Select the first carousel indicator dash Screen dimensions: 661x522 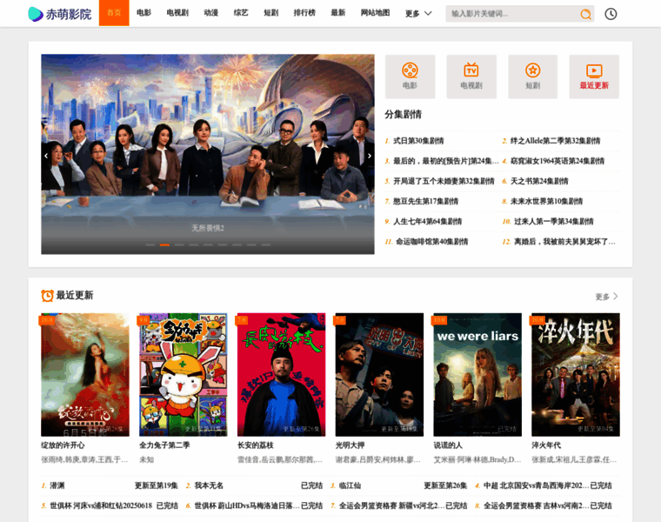[x=150, y=244]
